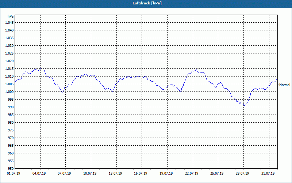The height and width of the screenshot is (183, 292).
Task: Click the 960 y-axis value
Action: (x=11, y=153)
